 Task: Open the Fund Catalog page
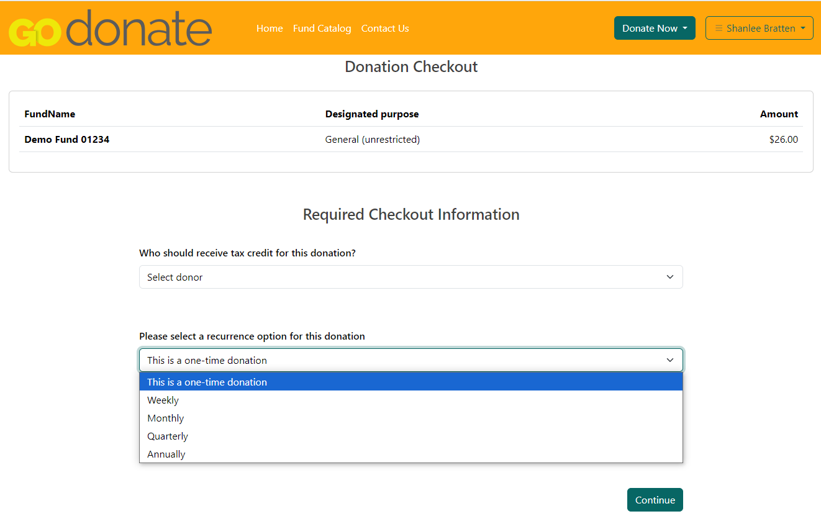pos(322,29)
